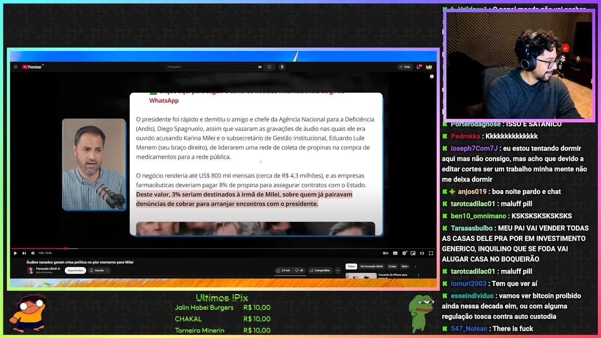Click chat username 547_Nolsan
This screenshot has width=601, height=338.
[x=469, y=329]
